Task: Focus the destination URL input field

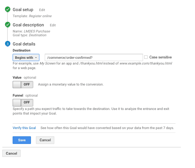Action: pos(94,58)
